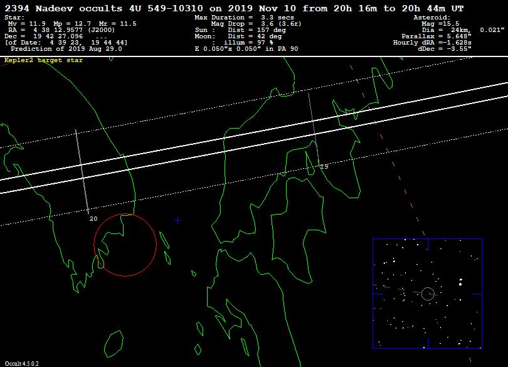Click the 'dDec = -3.55"' value

pos(445,49)
